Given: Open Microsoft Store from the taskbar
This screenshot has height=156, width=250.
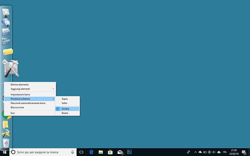Looking at the screenshot, I should coord(110,152).
